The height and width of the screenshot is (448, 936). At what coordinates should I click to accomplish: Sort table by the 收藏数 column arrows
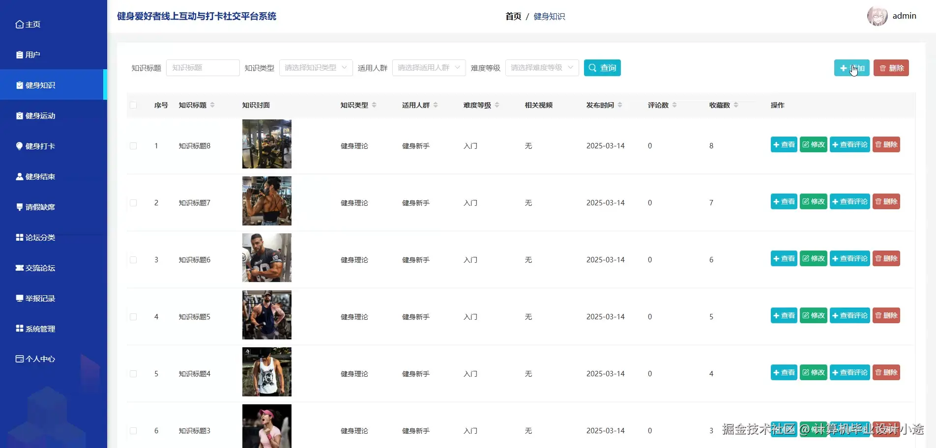[735, 105]
